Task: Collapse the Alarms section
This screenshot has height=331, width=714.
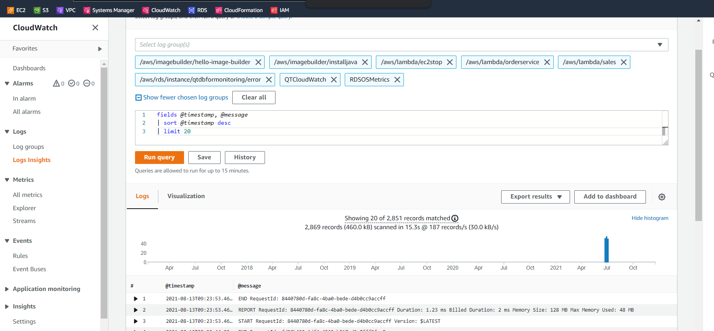Action: pyautogui.click(x=7, y=84)
